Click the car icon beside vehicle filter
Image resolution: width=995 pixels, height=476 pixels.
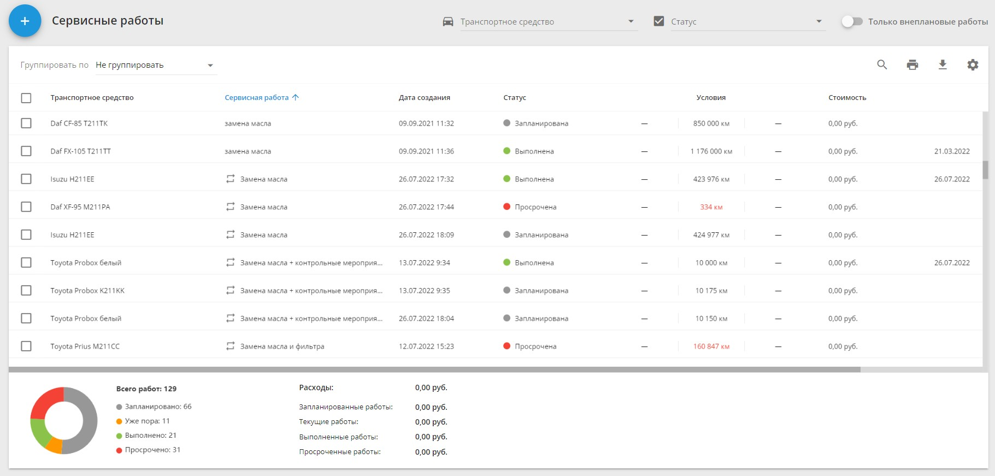point(448,21)
